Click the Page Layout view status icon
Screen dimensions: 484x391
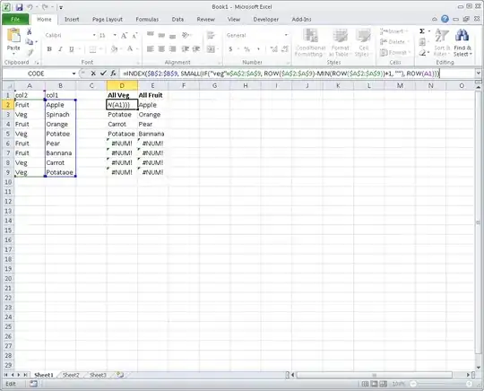tap(374, 384)
